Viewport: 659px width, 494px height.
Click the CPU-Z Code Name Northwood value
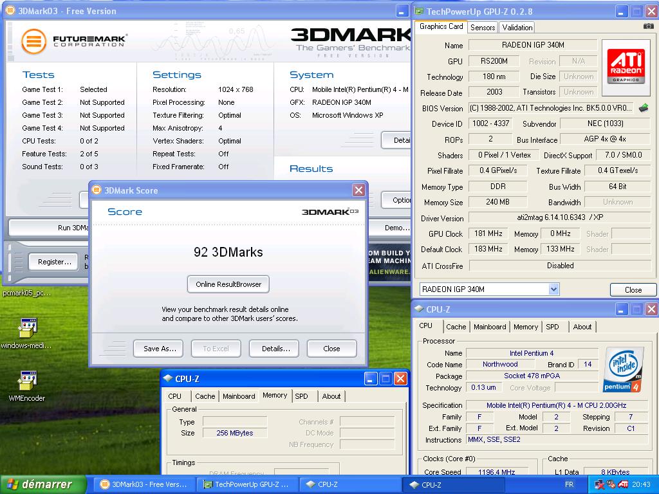point(499,364)
